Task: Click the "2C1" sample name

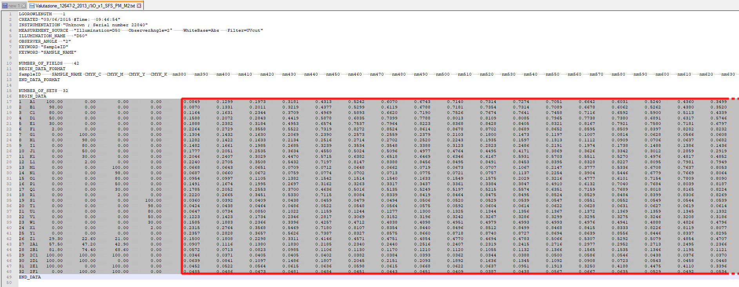Action: (x=34, y=255)
